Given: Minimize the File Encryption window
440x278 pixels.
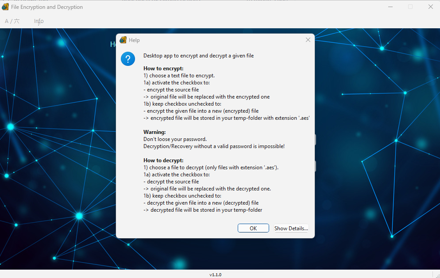Looking at the screenshot, I should 390,7.
